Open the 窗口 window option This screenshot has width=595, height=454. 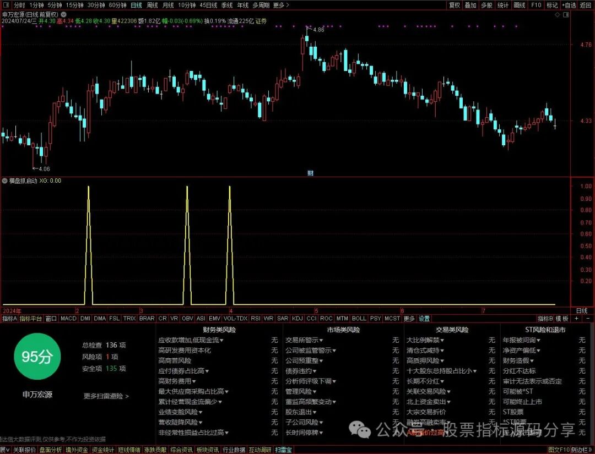pyautogui.click(x=51, y=319)
